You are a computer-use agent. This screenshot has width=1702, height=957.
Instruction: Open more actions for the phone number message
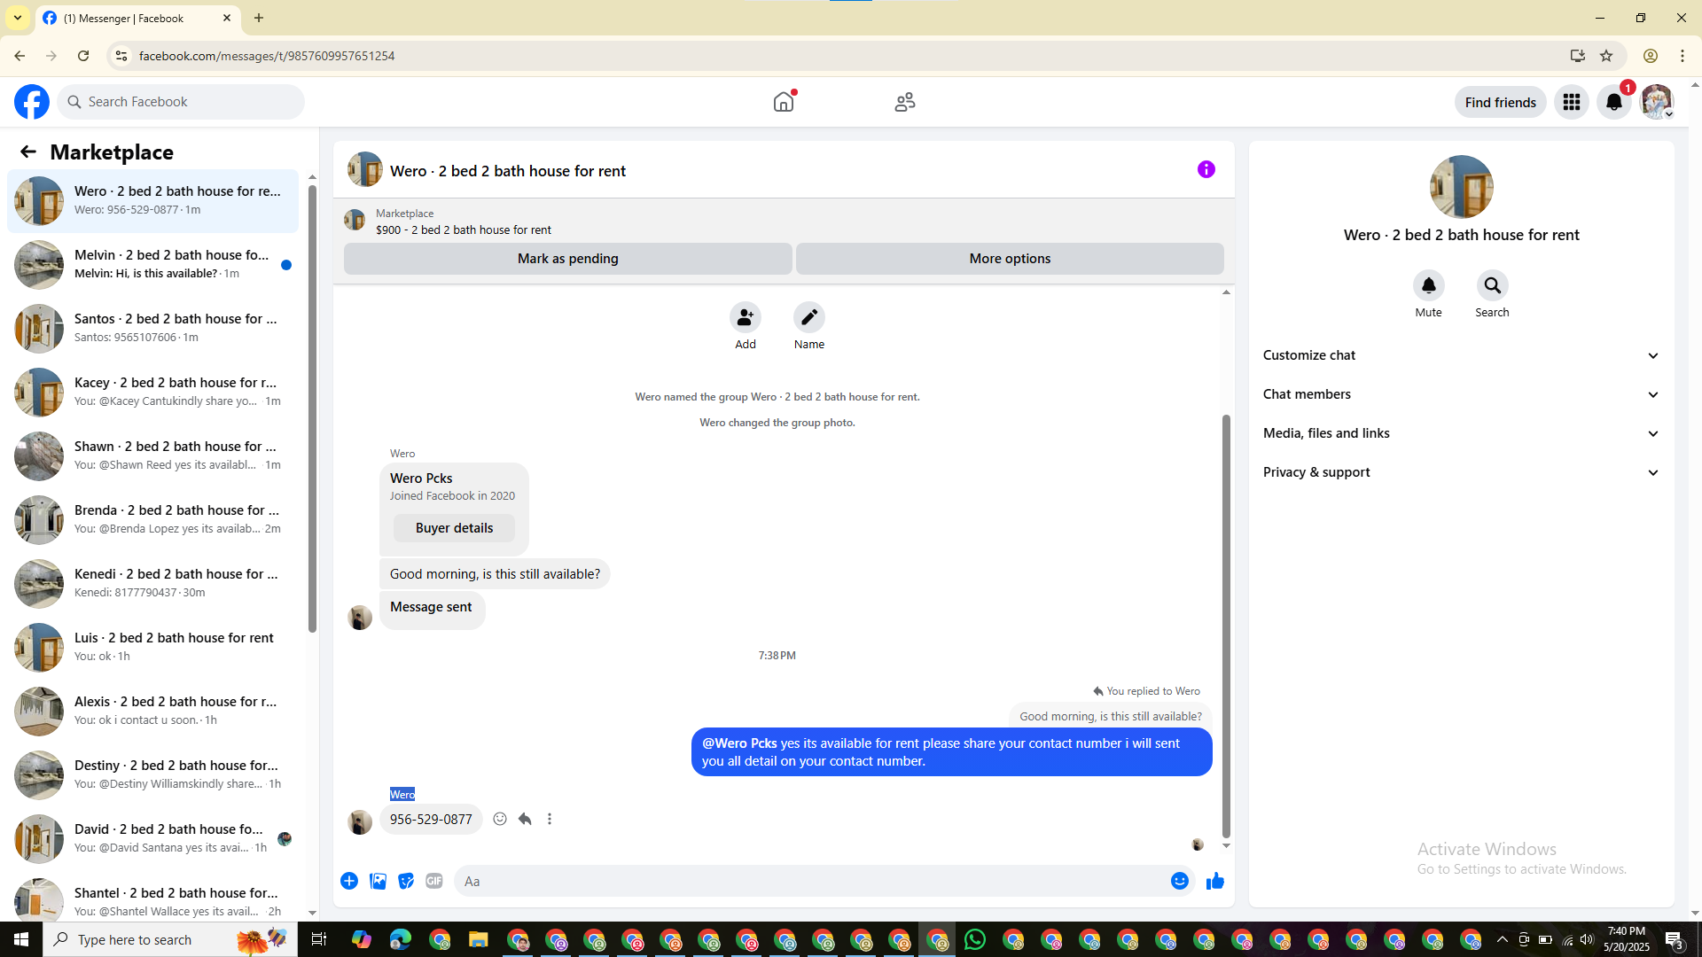tap(550, 819)
